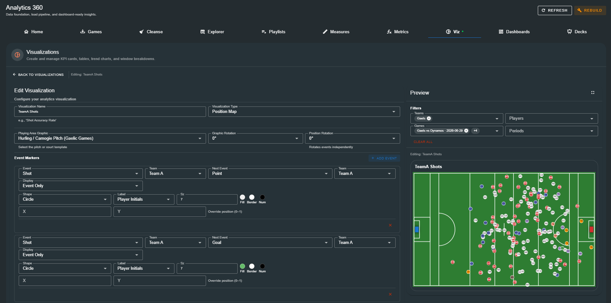The height and width of the screenshot is (303, 611).
Task: Open the Measures tab
Action: point(336,32)
